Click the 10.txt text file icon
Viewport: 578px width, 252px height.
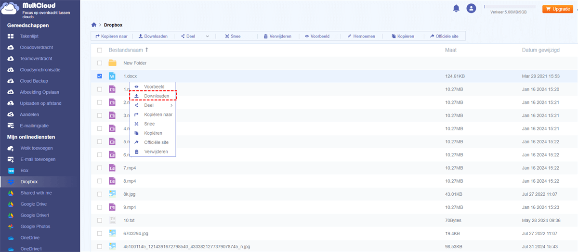pos(112,220)
